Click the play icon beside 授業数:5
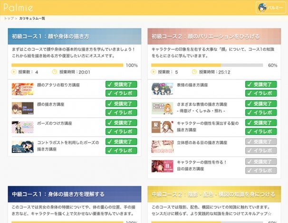Image resolution: width=288 pixels, height=223 pixels. 154,71
